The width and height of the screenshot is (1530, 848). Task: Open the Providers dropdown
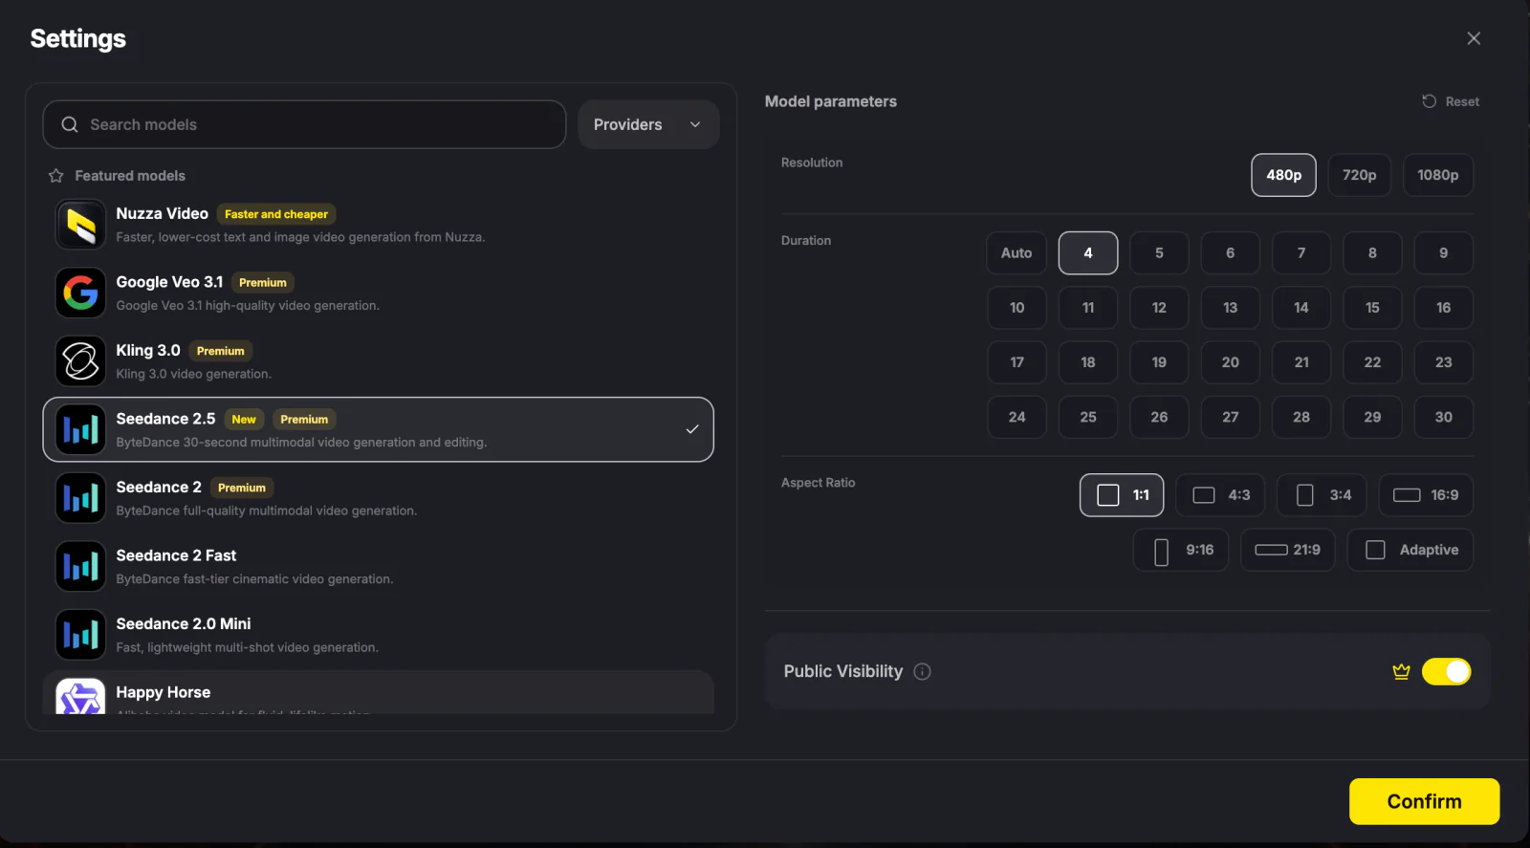point(648,124)
